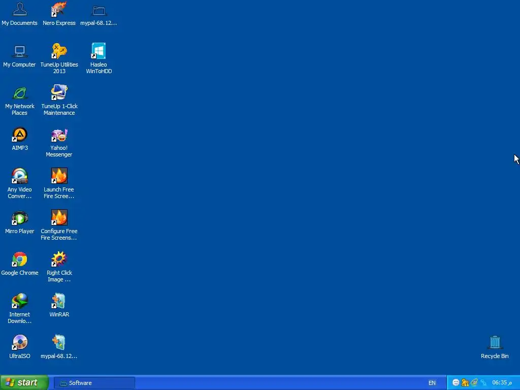The height and width of the screenshot is (390, 520).
Task: Click the orange figure with warning tray icon
Action: (465, 383)
